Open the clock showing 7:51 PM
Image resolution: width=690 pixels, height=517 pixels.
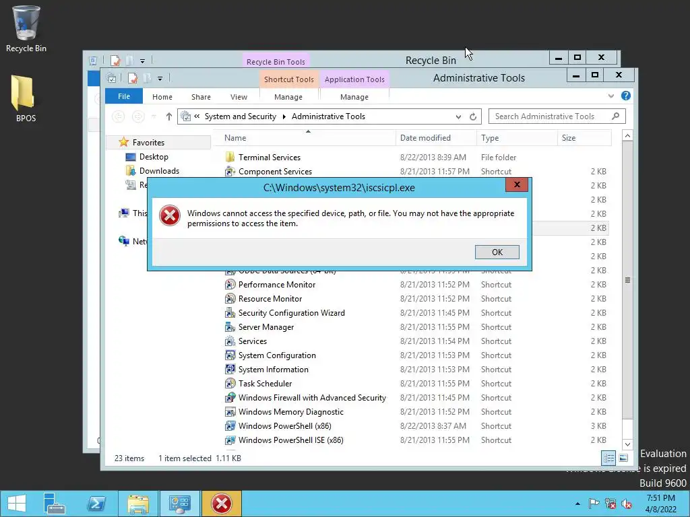pos(660,504)
